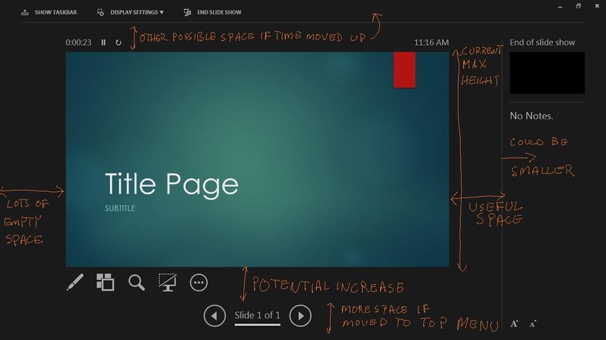606x340 pixels.
Task: Click the Slide 1 of 1 indicator
Action: click(x=257, y=315)
